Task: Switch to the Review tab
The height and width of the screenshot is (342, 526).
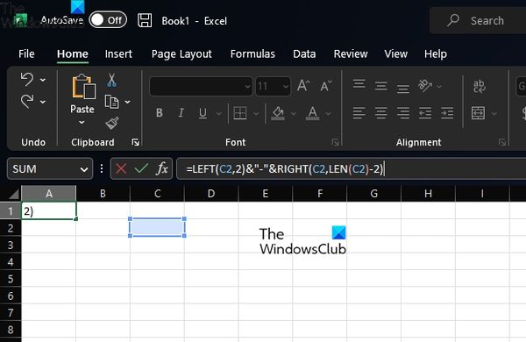Action: (351, 53)
